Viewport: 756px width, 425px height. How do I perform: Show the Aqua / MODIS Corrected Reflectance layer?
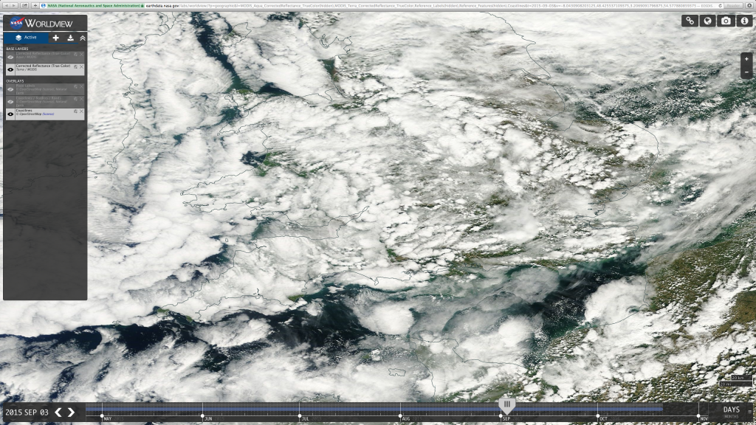click(x=10, y=57)
